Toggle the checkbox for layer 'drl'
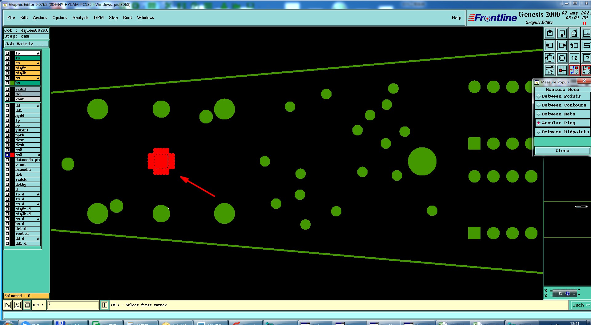The image size is (591, 325). point(7,94)
